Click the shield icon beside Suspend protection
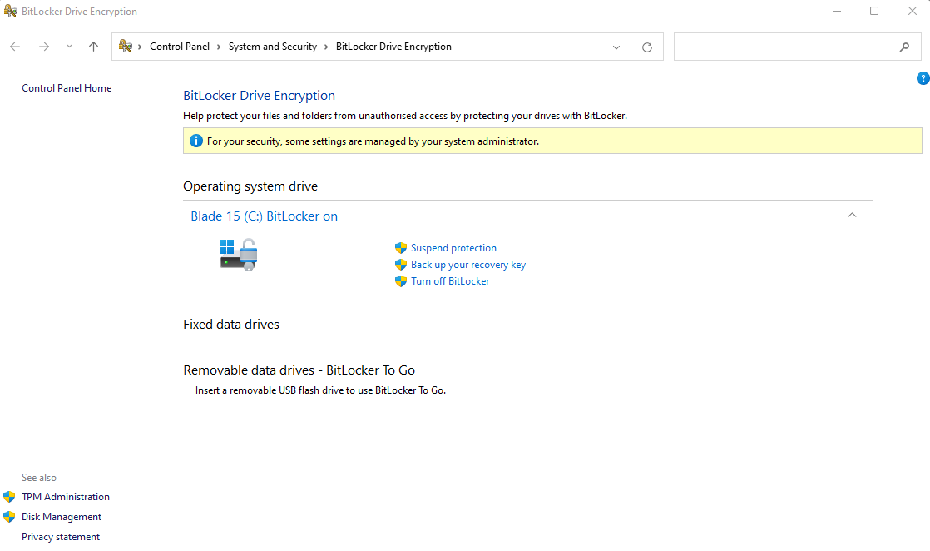Screen dimensions: 930x551 point(401,247)
